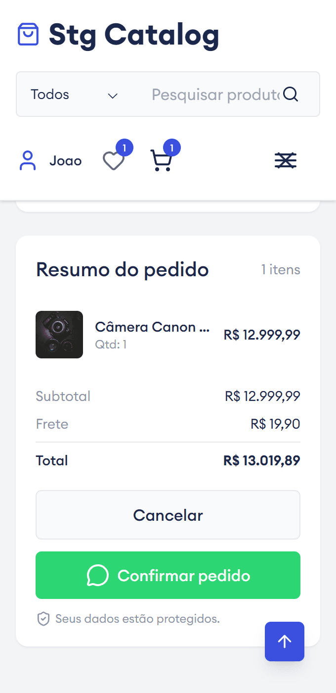Click the cart item count badge
This screenshot has width=336, height=693.
pos(171,148)
